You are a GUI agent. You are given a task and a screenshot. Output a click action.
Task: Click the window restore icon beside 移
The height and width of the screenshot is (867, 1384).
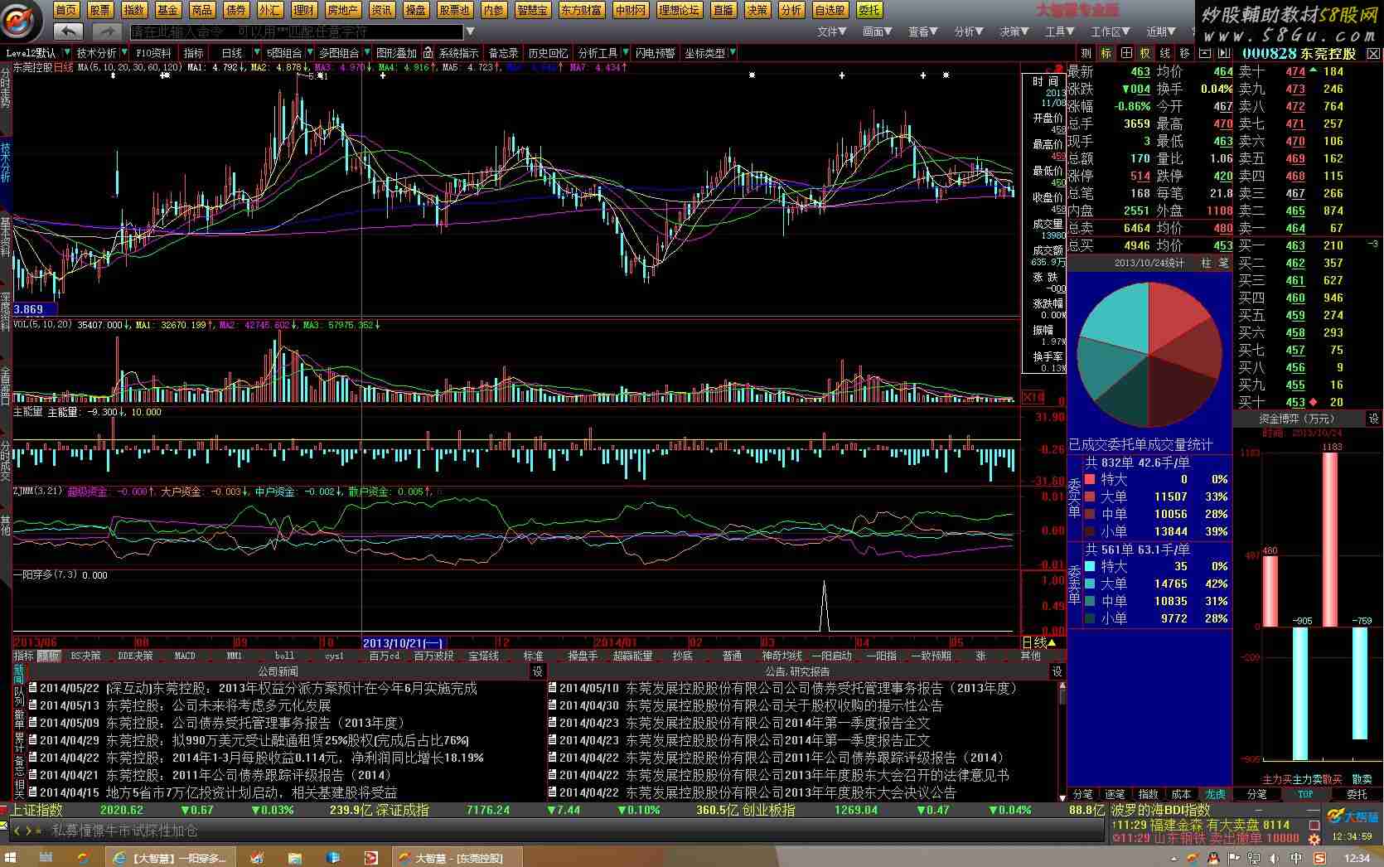1205,53
